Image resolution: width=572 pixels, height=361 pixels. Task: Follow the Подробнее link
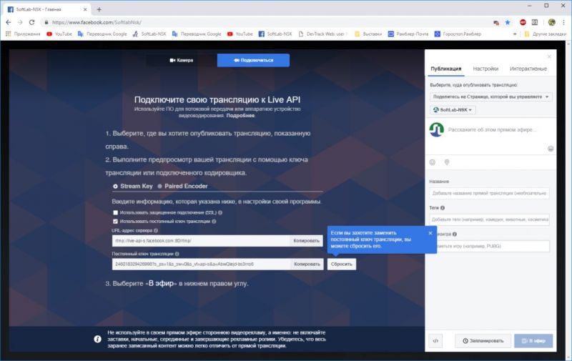tap(240, 116)
